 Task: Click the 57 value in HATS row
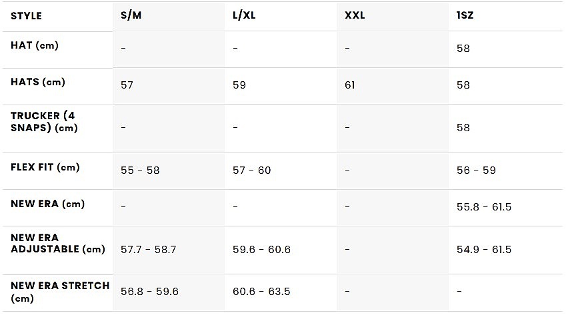click(127, 85)
